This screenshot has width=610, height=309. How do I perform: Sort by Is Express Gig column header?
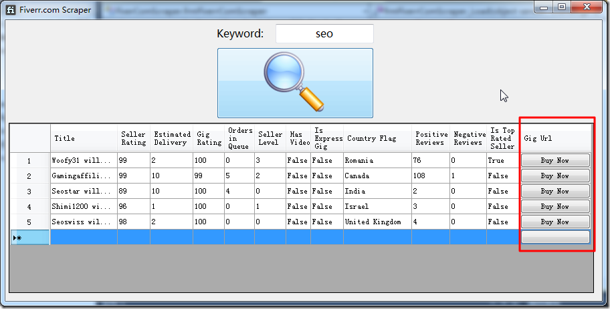coord(327,138)
